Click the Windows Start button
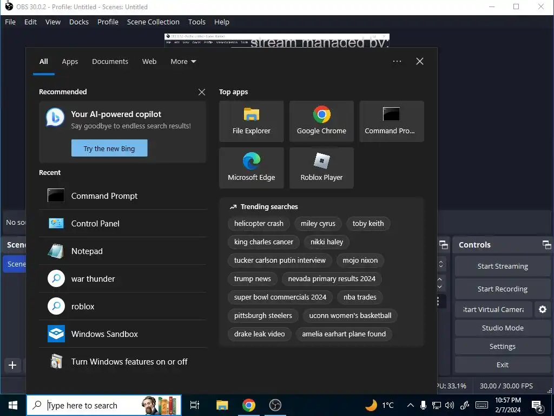Viewport: 554px width, 416px height. [13, 405]
